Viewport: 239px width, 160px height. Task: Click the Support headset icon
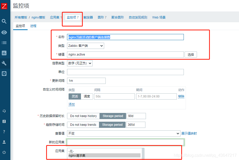pos(4,111)
